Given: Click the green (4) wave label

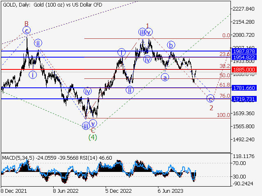Looking at the screenshot, I should pyautogui.click(x=93, y=137).
